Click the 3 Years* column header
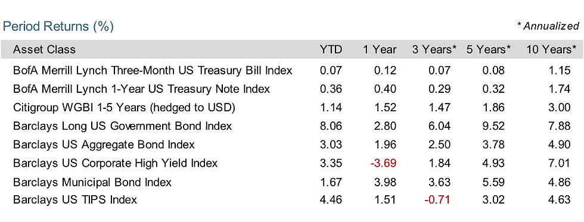Screen dimensions: 584x222 434,49
